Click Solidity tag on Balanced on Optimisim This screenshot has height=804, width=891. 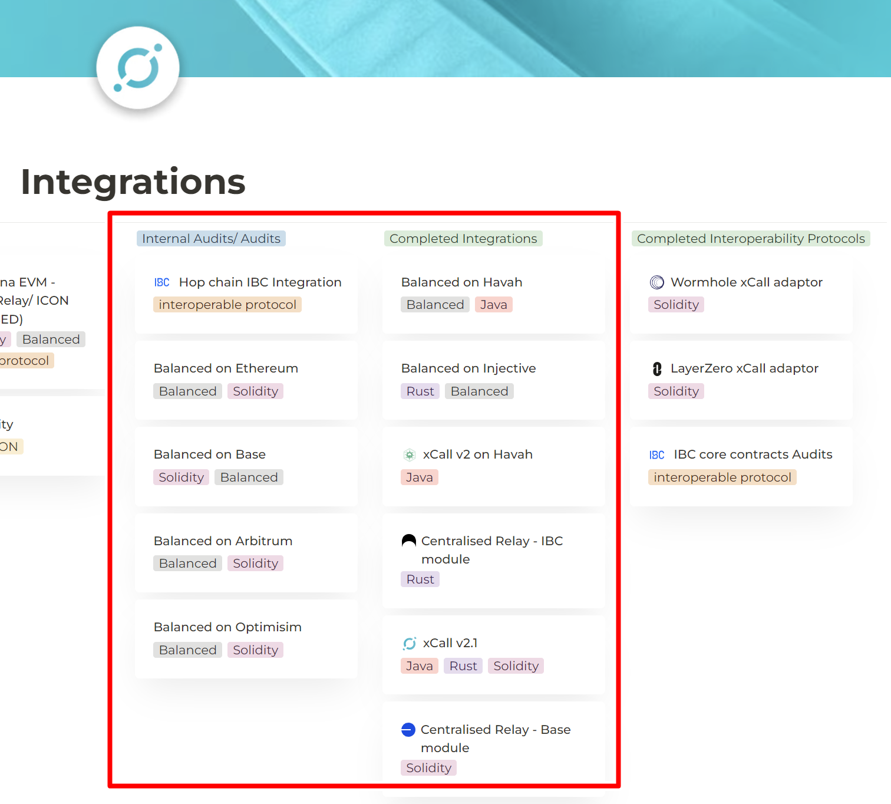pyautogui.click(x=255, y=650)
